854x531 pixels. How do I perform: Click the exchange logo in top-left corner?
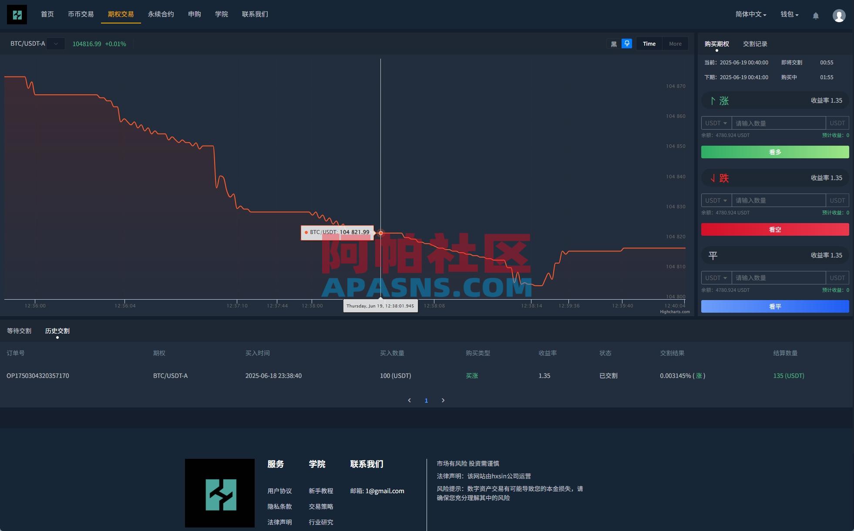click(x=16, y=14)
